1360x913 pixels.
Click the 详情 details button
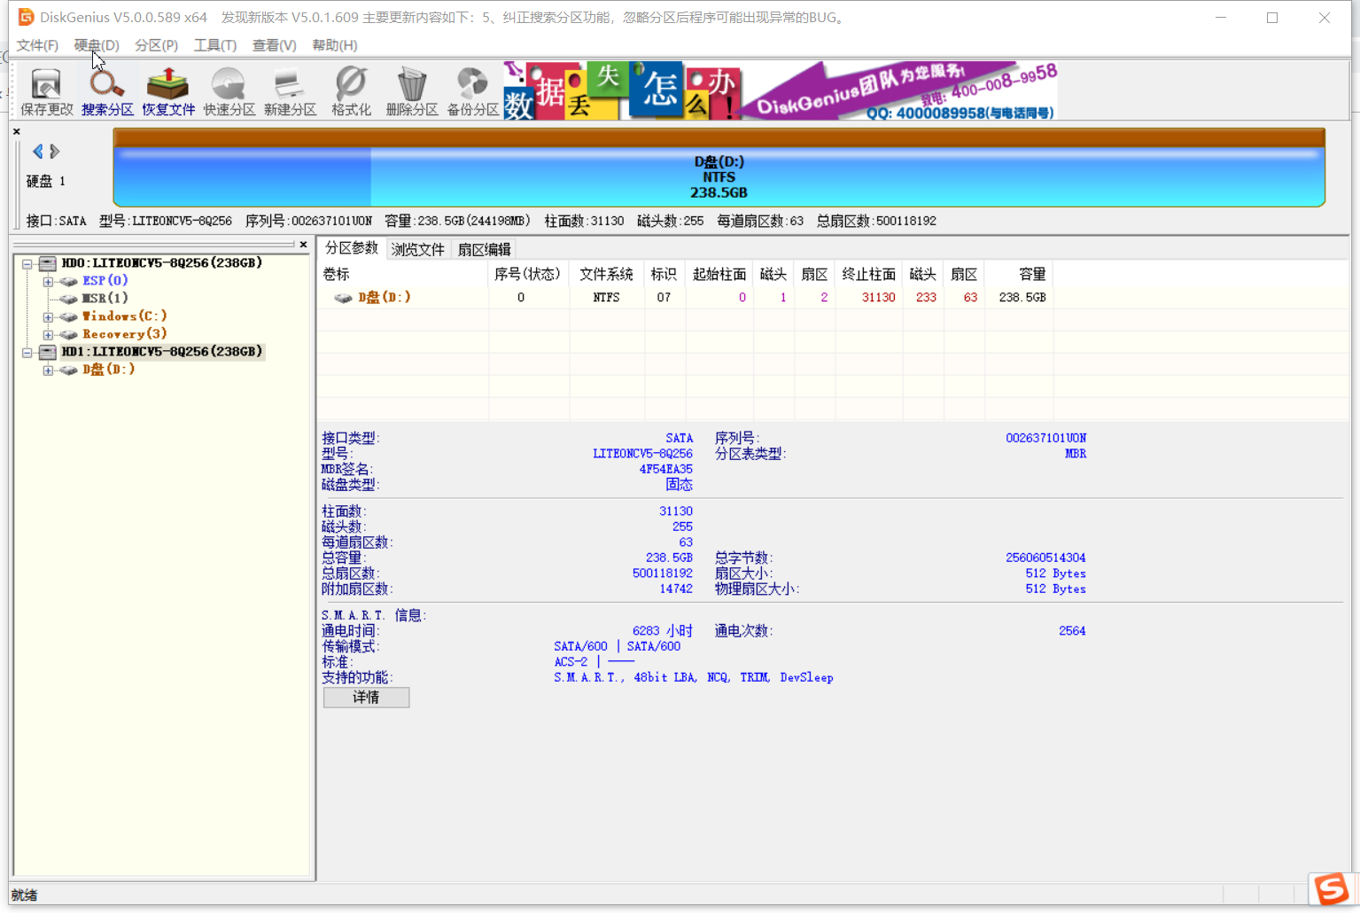[366, 698]
